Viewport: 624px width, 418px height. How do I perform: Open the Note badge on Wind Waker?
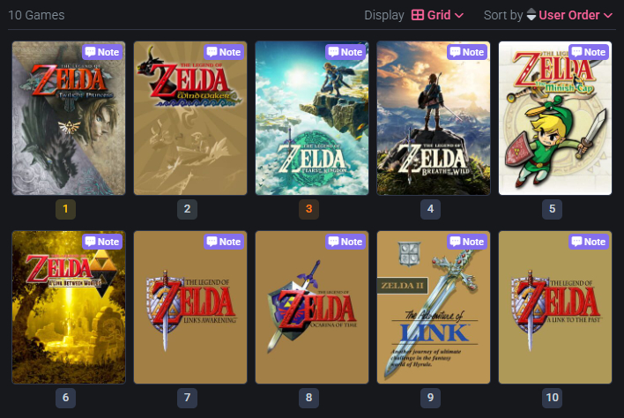point(224,52)
